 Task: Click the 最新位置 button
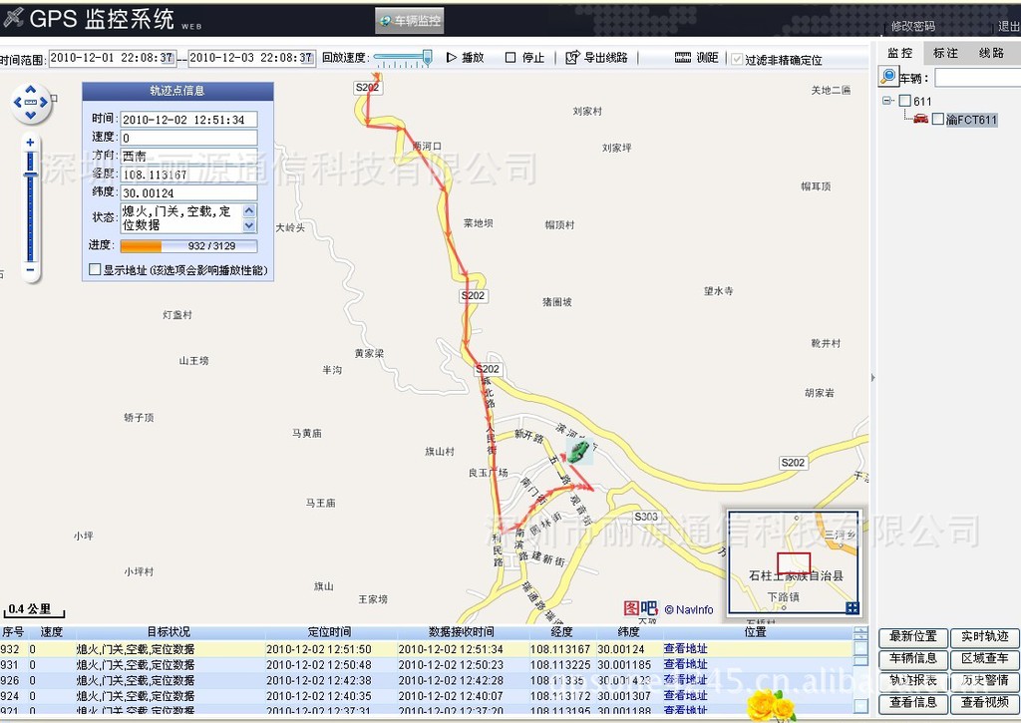912,636
